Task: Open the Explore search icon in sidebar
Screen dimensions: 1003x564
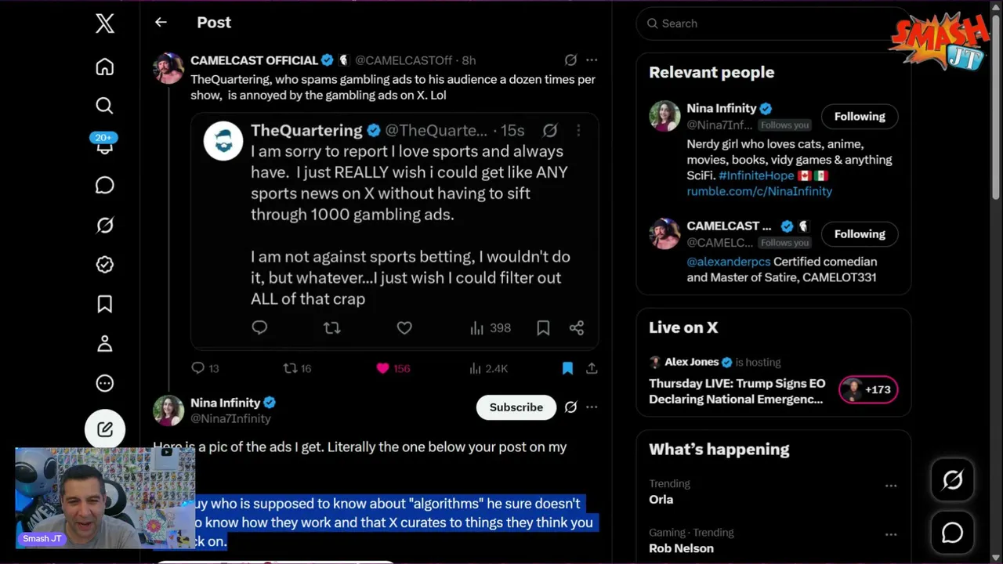Action: [x=104, y=106]
